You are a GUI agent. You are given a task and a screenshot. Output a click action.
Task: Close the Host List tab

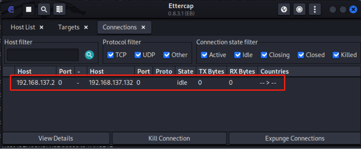point(41,27)
